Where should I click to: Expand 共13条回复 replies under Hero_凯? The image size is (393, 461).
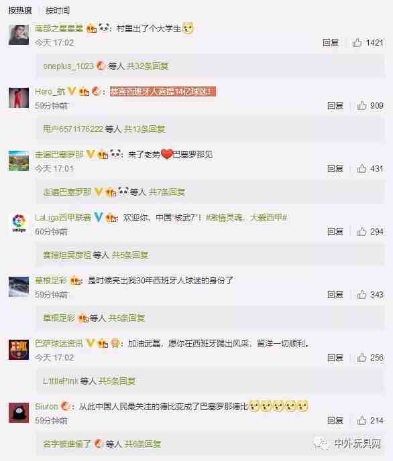(x=144, y=129)
